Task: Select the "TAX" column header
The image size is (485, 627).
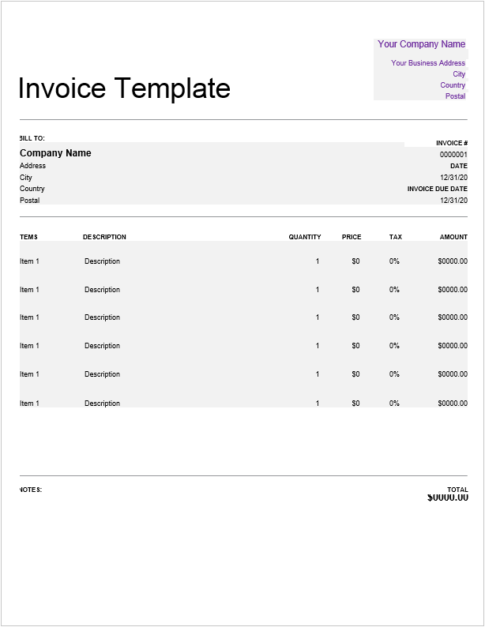Action: coord(396,237)
